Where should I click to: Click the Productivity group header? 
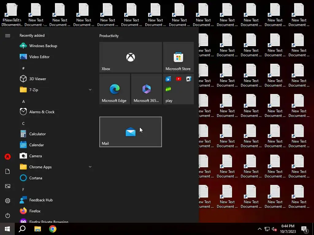coord(109,36)
